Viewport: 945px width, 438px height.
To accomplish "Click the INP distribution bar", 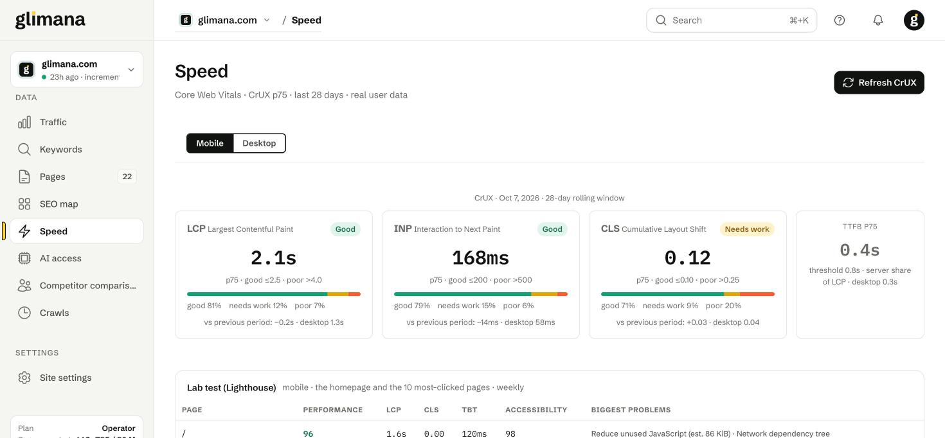I will pyautogui.click(x=481, y=294).
